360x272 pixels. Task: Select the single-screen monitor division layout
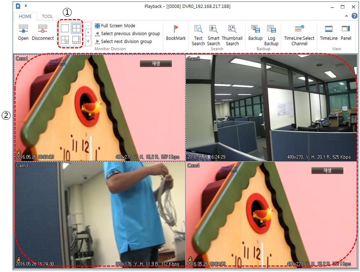tap(65, 28)
